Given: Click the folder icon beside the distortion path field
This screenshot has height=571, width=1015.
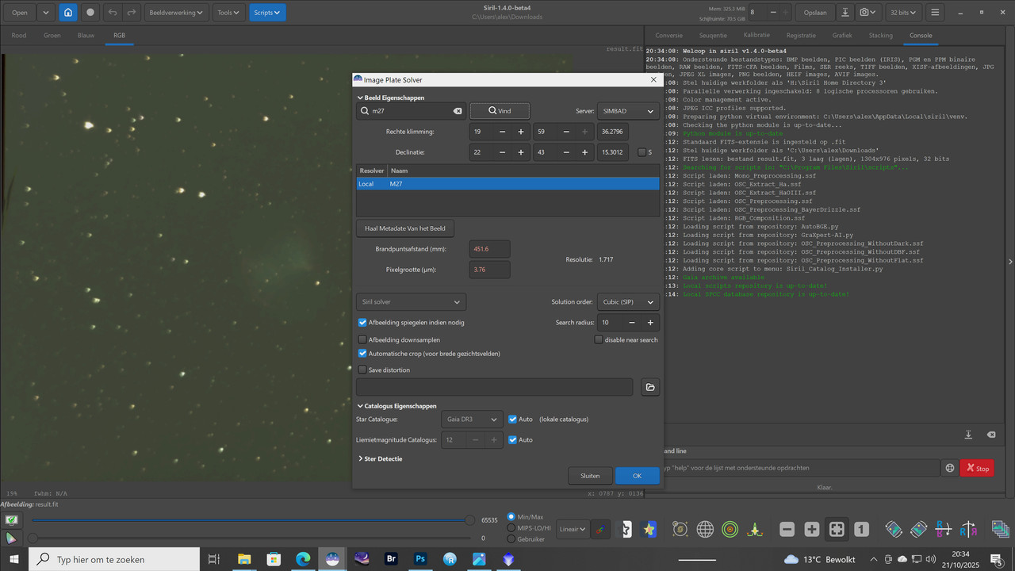Looking at the screenshot, I should (649, 387).
